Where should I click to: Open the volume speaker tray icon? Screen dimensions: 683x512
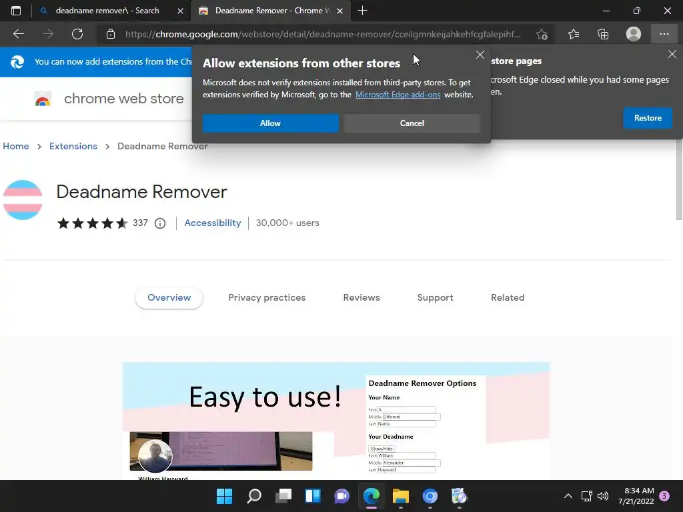(x=603, y=496)
